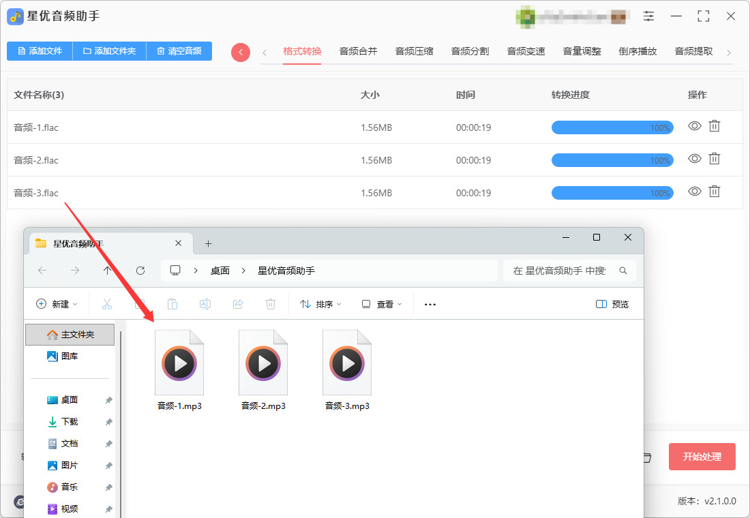Click the Explorer search field
Viewport: 750px width, 518px height.
tap(569, 271)
